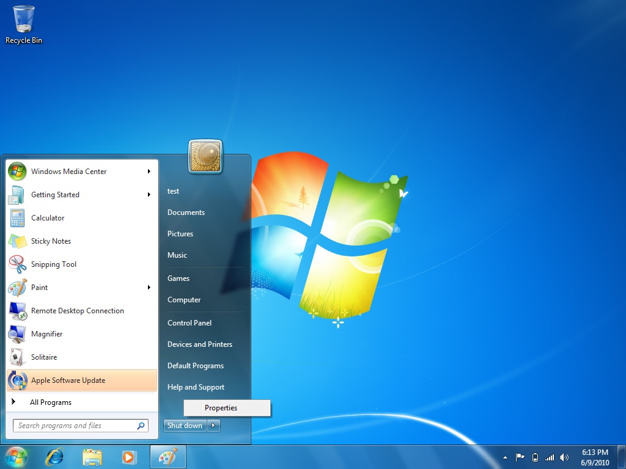Click the Shut down button
Image resolution: width=626 pixels, height=469 pixels.
185,426
